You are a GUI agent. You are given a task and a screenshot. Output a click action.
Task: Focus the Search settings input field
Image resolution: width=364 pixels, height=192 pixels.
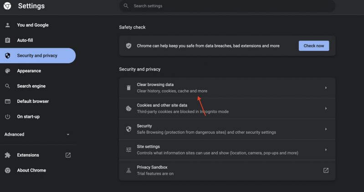pos(227,6)
